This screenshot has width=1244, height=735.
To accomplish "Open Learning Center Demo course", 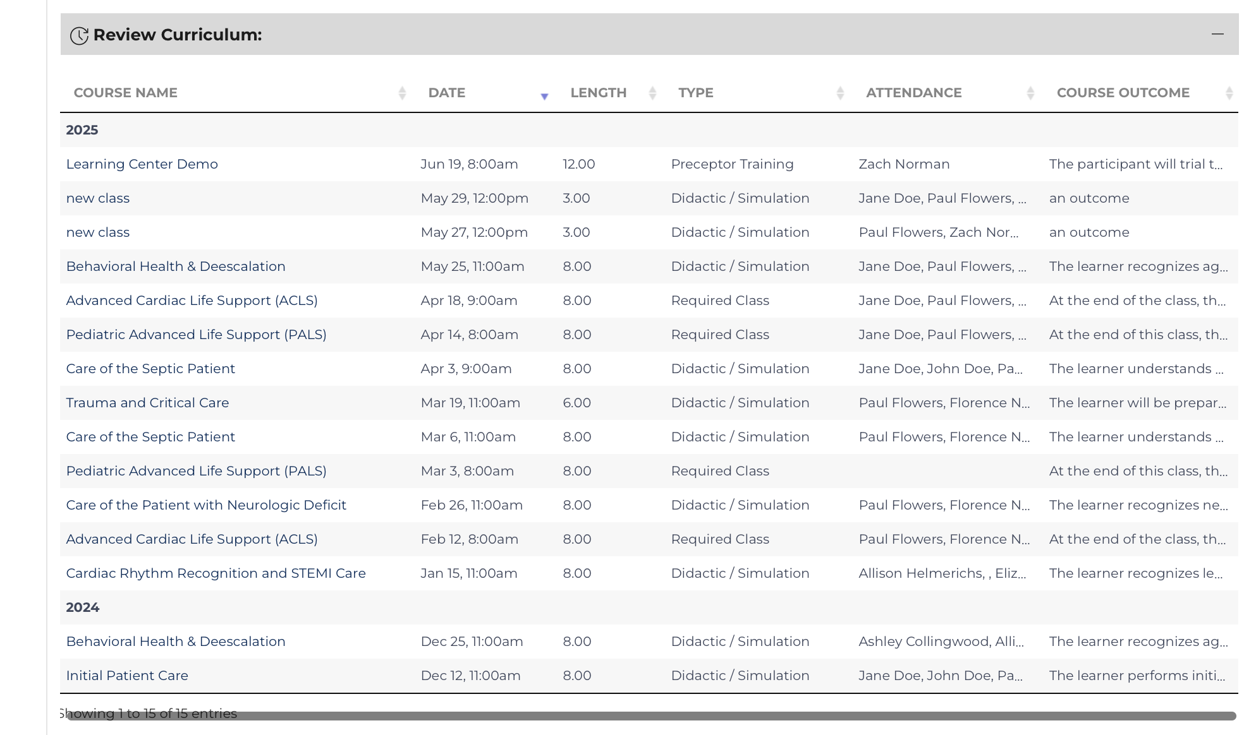I will click(x=142, y=164).
